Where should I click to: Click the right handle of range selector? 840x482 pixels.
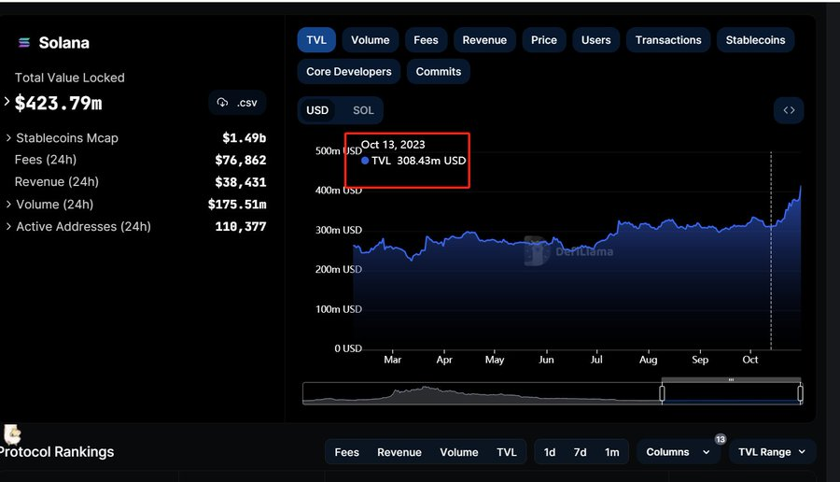800,393
